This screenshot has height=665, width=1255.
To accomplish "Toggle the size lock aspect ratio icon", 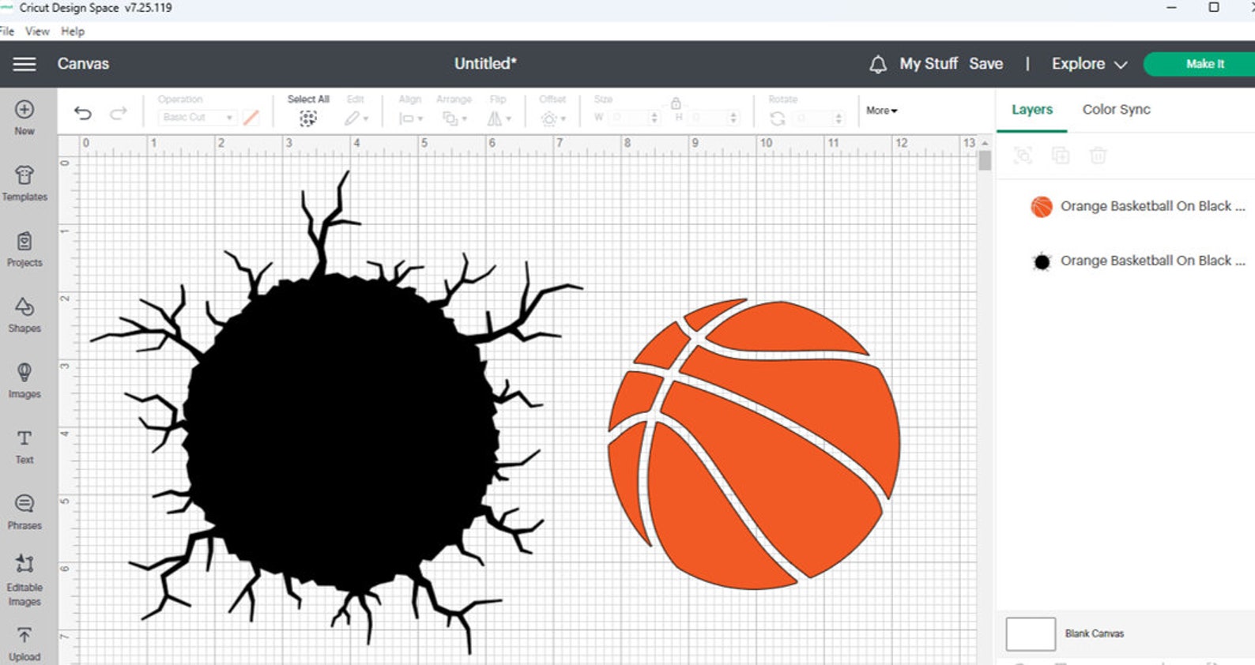I will click(676, 103).
